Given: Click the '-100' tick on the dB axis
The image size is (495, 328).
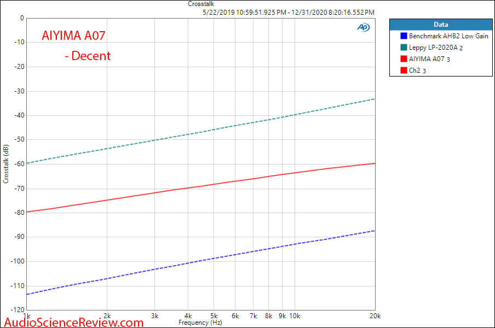Looking at the screenshot, I should (18, 261).
